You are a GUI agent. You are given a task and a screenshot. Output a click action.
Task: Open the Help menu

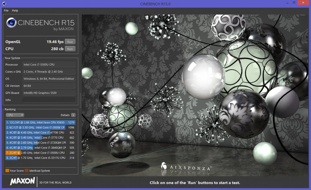(14, 10)
